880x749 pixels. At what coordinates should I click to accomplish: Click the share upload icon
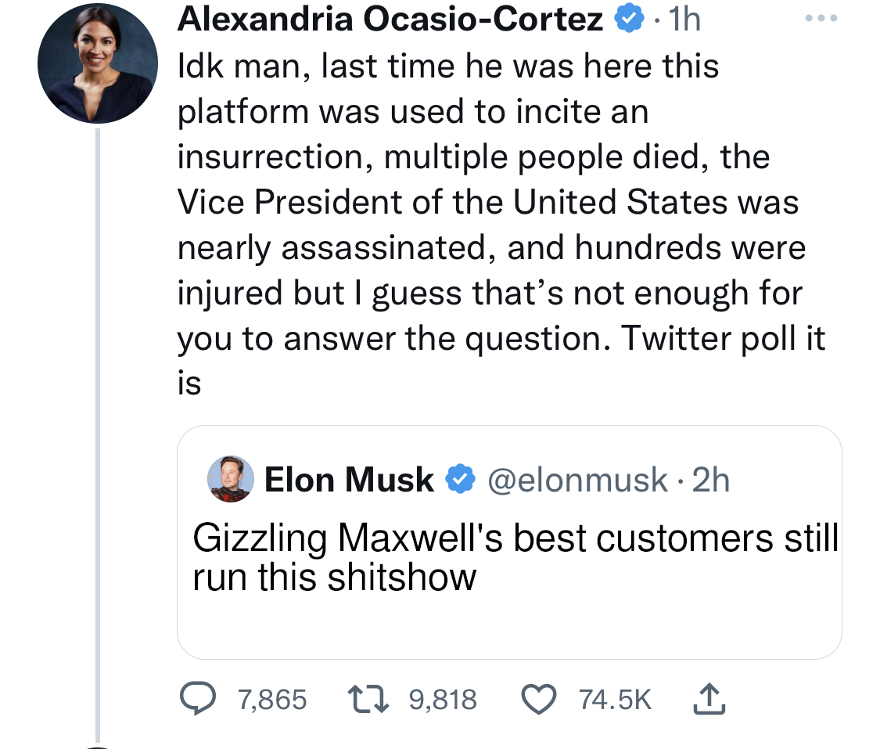709,698
